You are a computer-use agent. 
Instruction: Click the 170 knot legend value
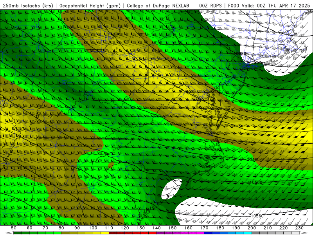coord(204,228)
